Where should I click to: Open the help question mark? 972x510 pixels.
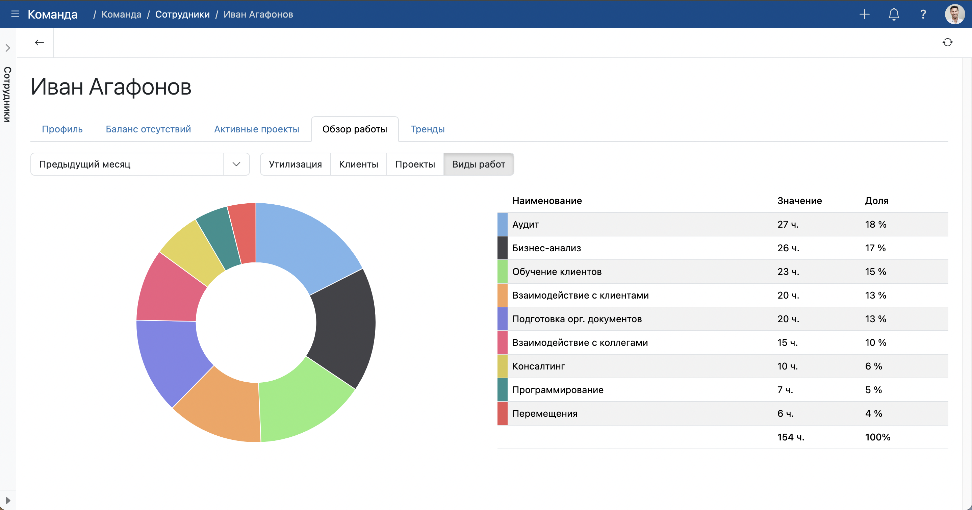point(923,14)
